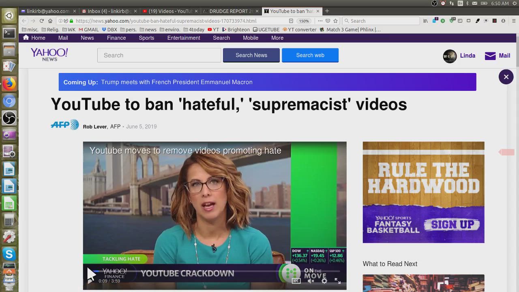This screenshot has height=292, width=519.
Task: Unmute the video player audio
Action: pos(311,281)
